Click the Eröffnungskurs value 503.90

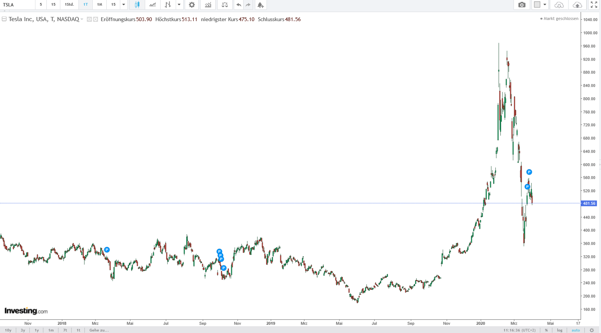coord(144,19)
